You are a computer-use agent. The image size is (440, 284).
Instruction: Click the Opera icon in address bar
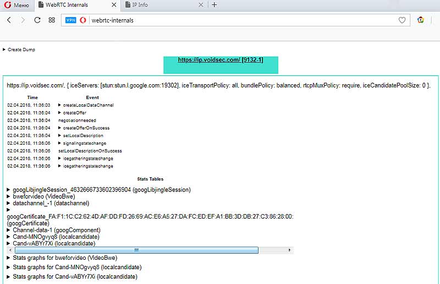tap(83, 20)
